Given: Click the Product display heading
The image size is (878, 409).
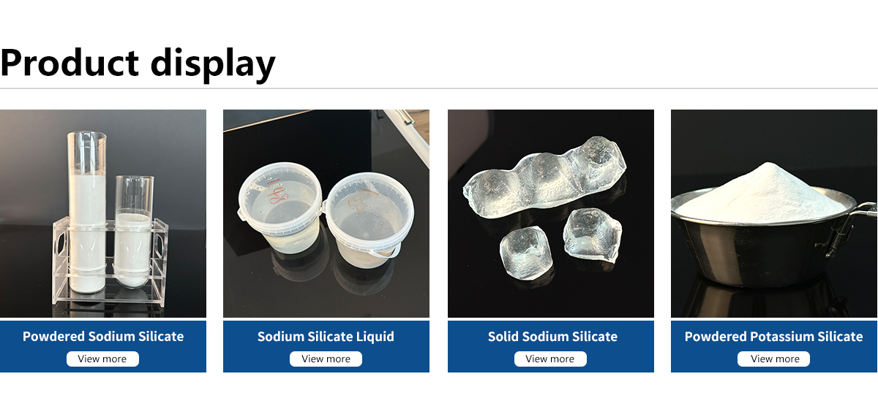Looking at the screenshot, I should (138, 62).
